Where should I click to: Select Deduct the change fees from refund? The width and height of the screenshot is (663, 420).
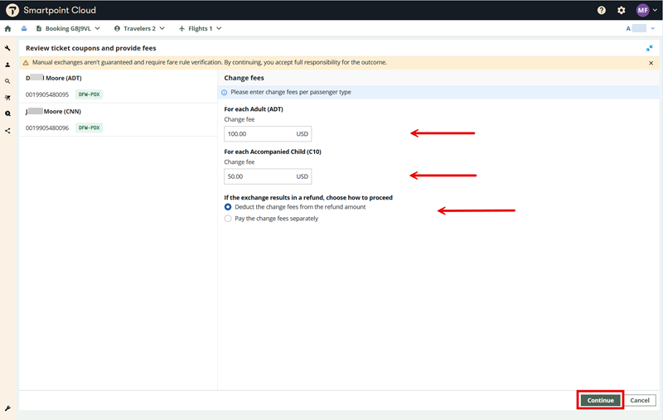click(229, 207)
